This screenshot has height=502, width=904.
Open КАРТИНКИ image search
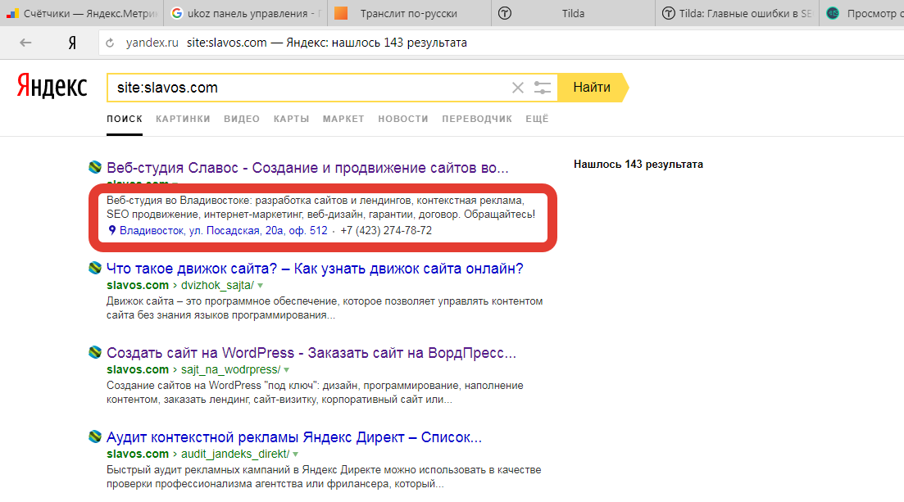pos(183,119)
